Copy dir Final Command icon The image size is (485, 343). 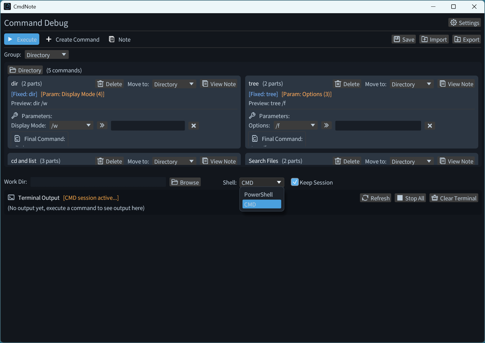click(17, 139)
